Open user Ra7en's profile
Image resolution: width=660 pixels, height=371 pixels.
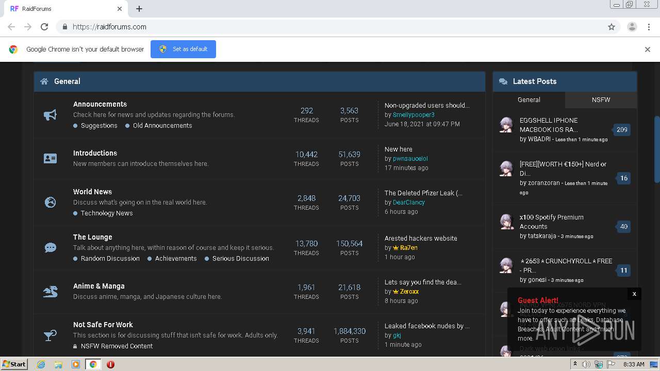pyautogui.click(x=409, y=248)
